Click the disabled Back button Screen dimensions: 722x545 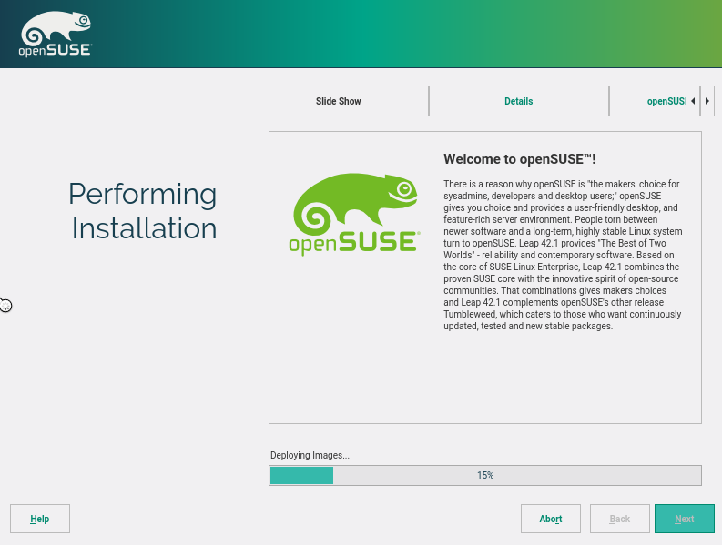pyautogui.click(x=620, y=519)
